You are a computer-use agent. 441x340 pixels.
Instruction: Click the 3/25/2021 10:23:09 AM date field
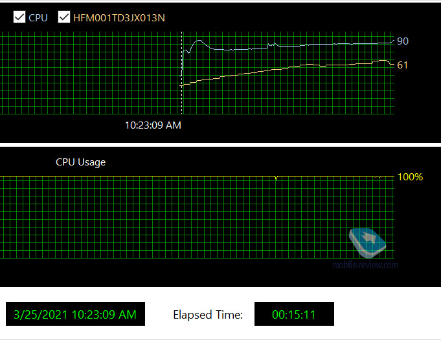click(75, 314)
